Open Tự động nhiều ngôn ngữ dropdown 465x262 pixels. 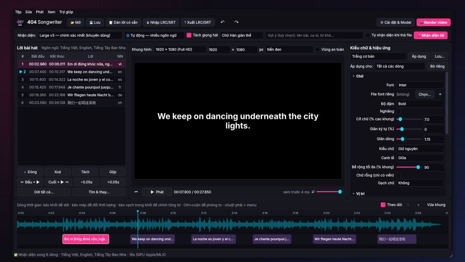pos(154,35)
